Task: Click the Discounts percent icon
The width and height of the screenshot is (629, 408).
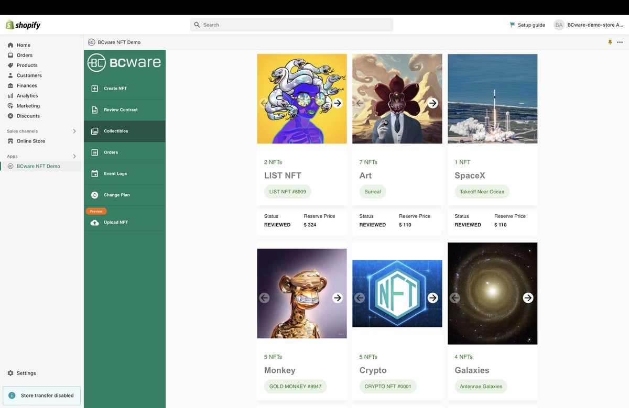Action: coord(10,116)
